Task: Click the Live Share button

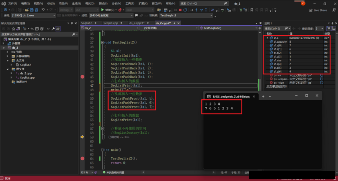Action: pyautogui.click(x=318, y=10)
